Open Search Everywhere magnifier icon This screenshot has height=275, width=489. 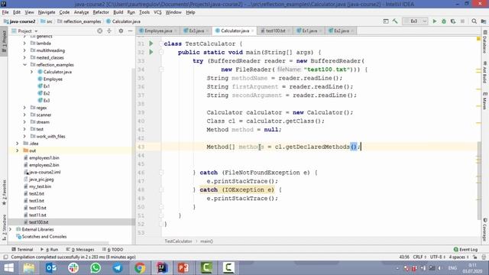pyautogui.click(x=474, y=21)
